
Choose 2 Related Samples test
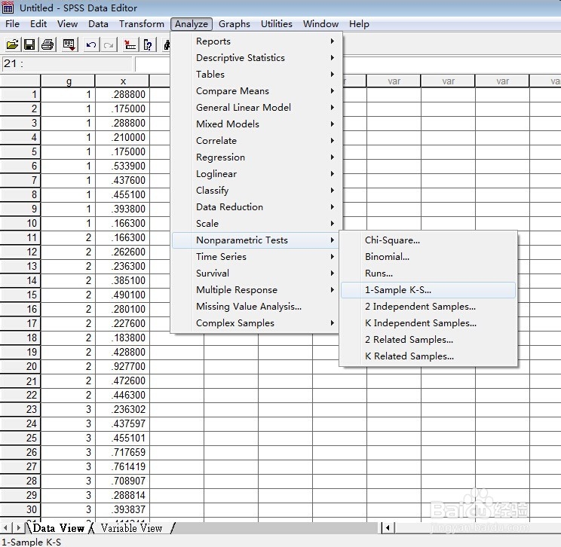428,339
